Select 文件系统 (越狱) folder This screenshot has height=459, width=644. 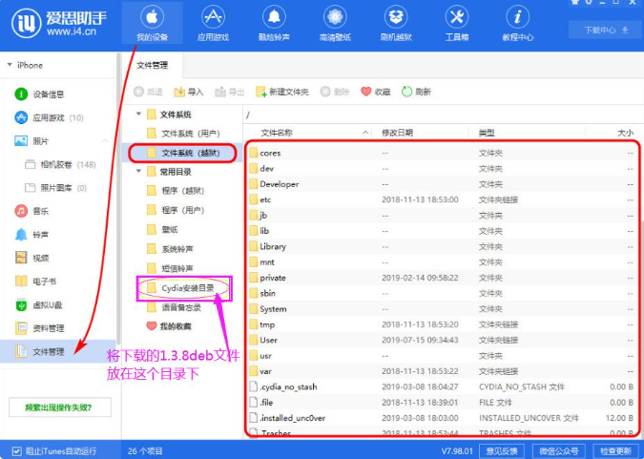coord(183,153)
